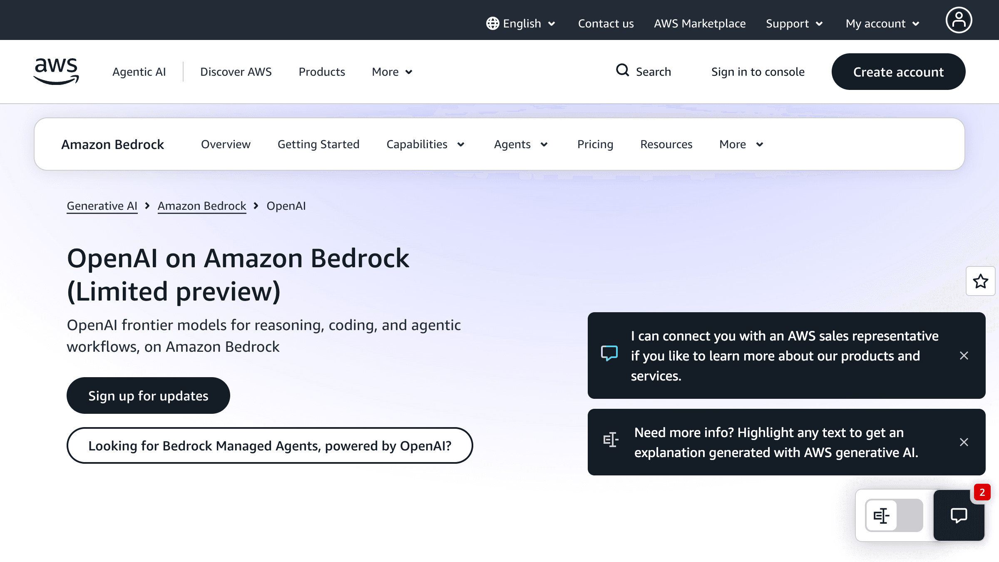Click the OpenAI on Amazon Bedrock heading
Image resolution: width=999 pixels, height=562 pixels.
click(x=238, y=275)
